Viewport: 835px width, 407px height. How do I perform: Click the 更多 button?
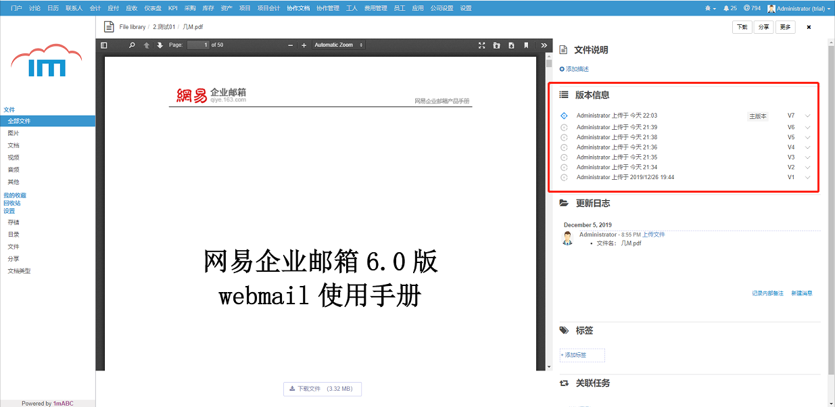[785, 27]
